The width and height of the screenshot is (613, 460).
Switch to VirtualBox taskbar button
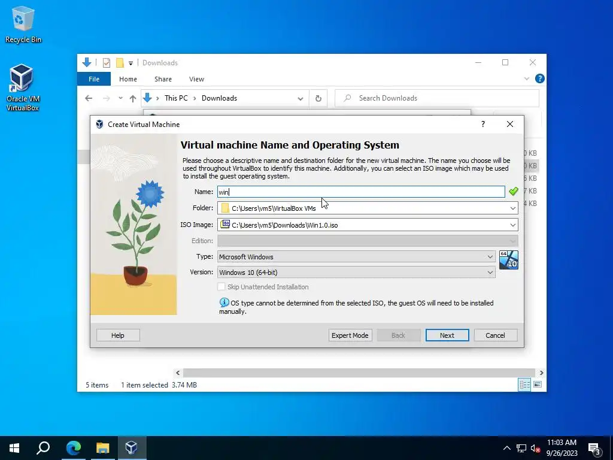click(131, 448)
